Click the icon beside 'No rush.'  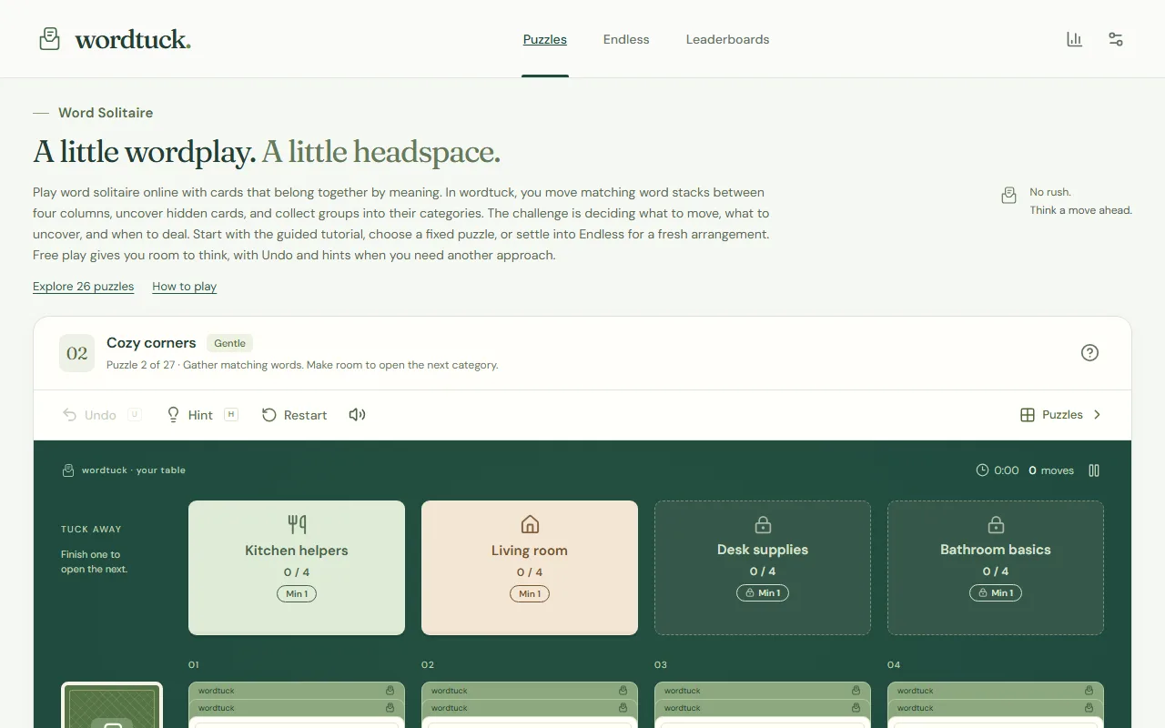1008,196
